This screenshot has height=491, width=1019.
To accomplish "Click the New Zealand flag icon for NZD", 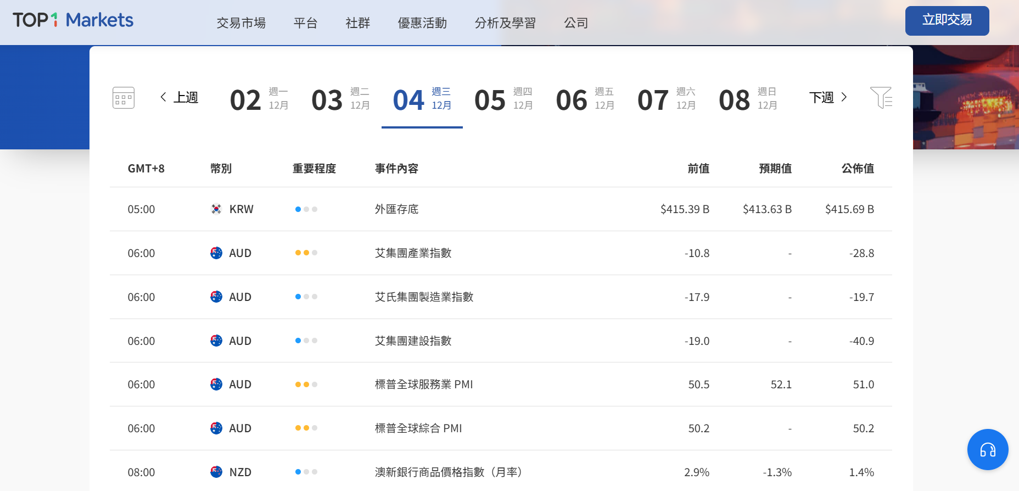I will pos(216,472).
